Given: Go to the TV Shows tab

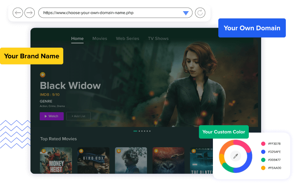Looking at the screenshot, I should (x=158, y=38).
